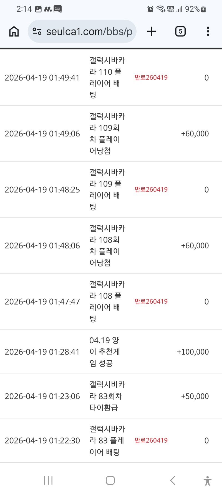
Task: Tap 만료260419 label in the 01:48:25 row
Action: (x=151, y=189)
